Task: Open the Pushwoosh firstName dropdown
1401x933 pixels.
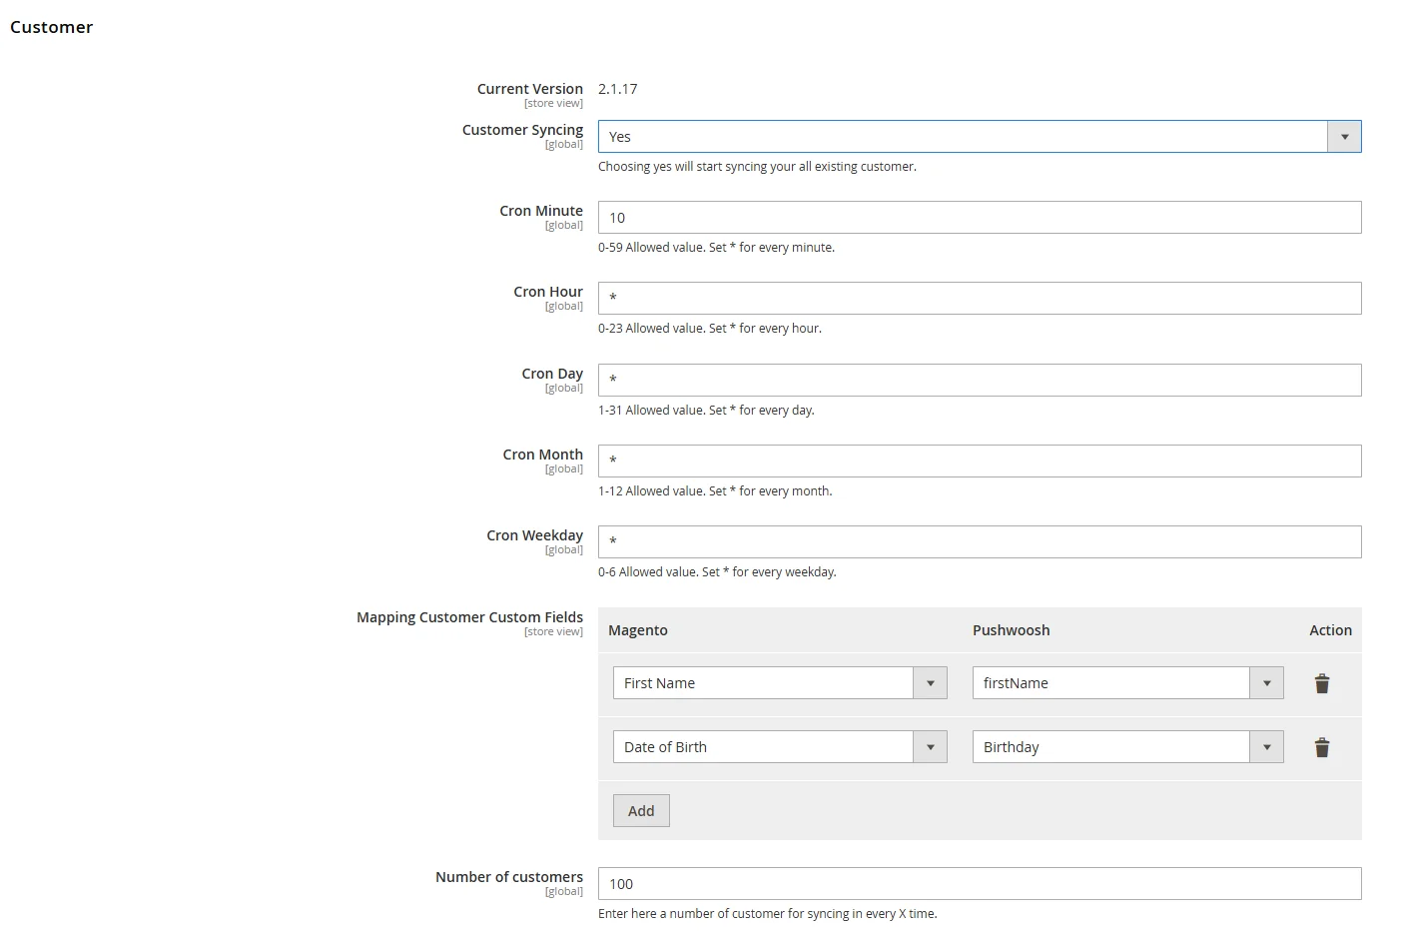Action: click(x=1126, y=683)
